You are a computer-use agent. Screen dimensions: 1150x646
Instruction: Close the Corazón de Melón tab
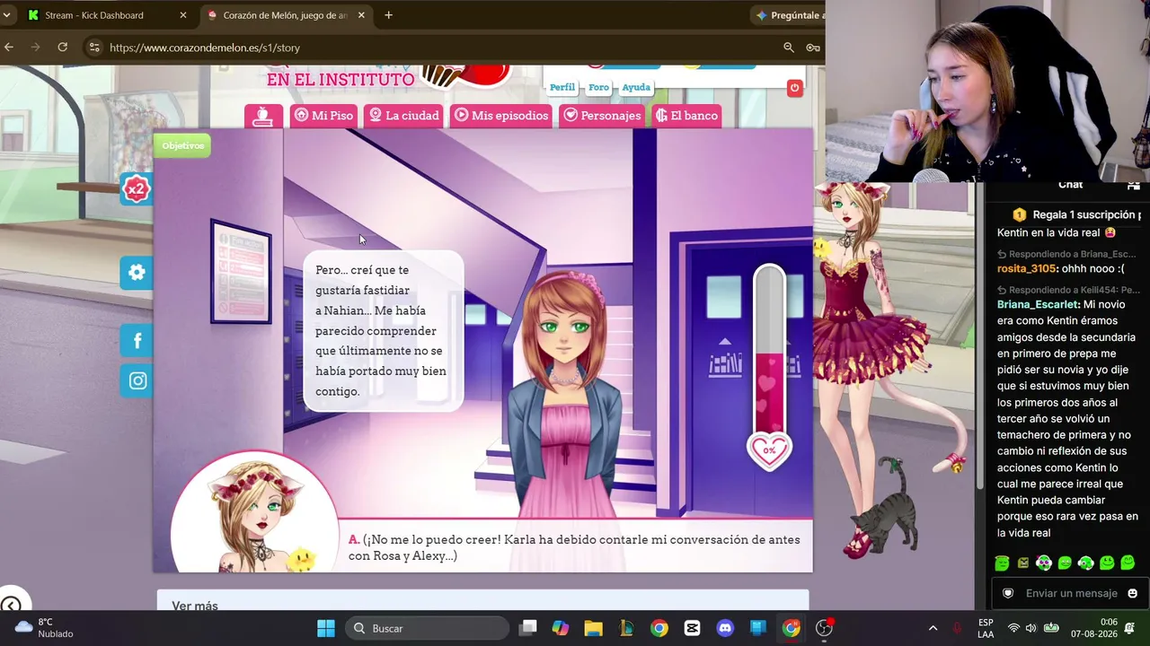(361, 15)
